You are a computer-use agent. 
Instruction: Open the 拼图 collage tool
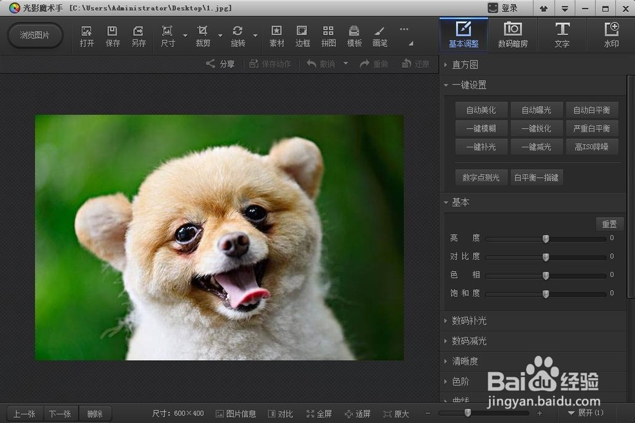[x=328, y=36]
